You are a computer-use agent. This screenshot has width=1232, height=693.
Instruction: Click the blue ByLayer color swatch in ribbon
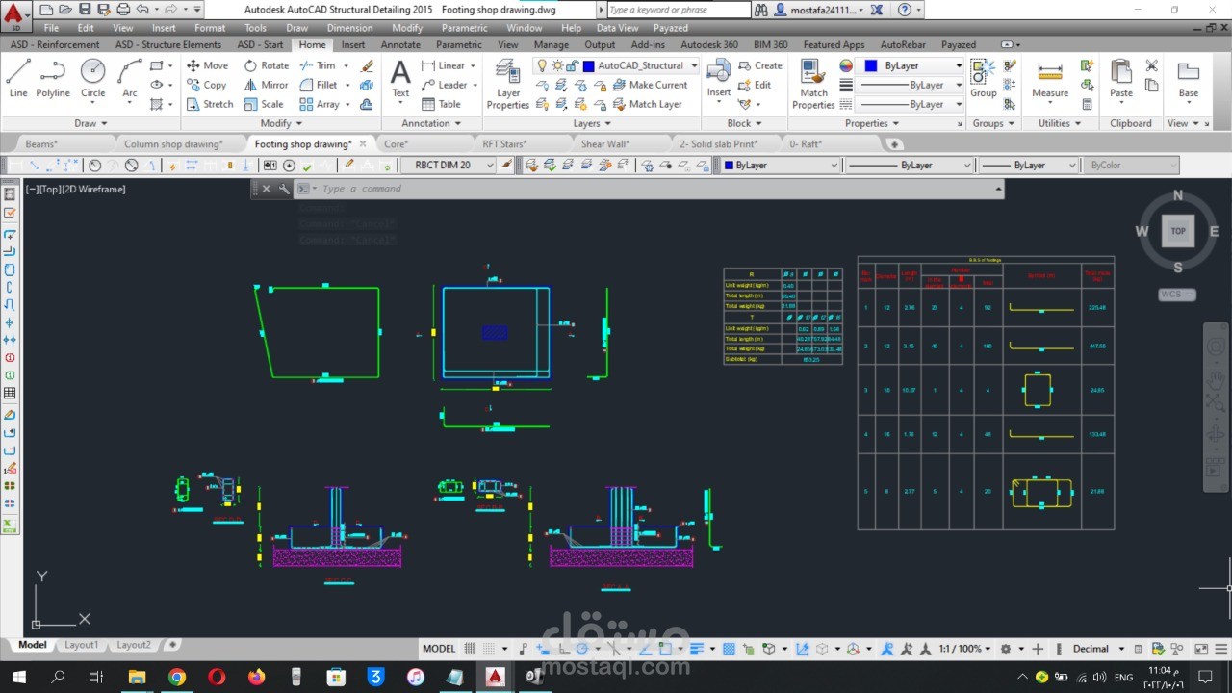[x=871, y=65]
